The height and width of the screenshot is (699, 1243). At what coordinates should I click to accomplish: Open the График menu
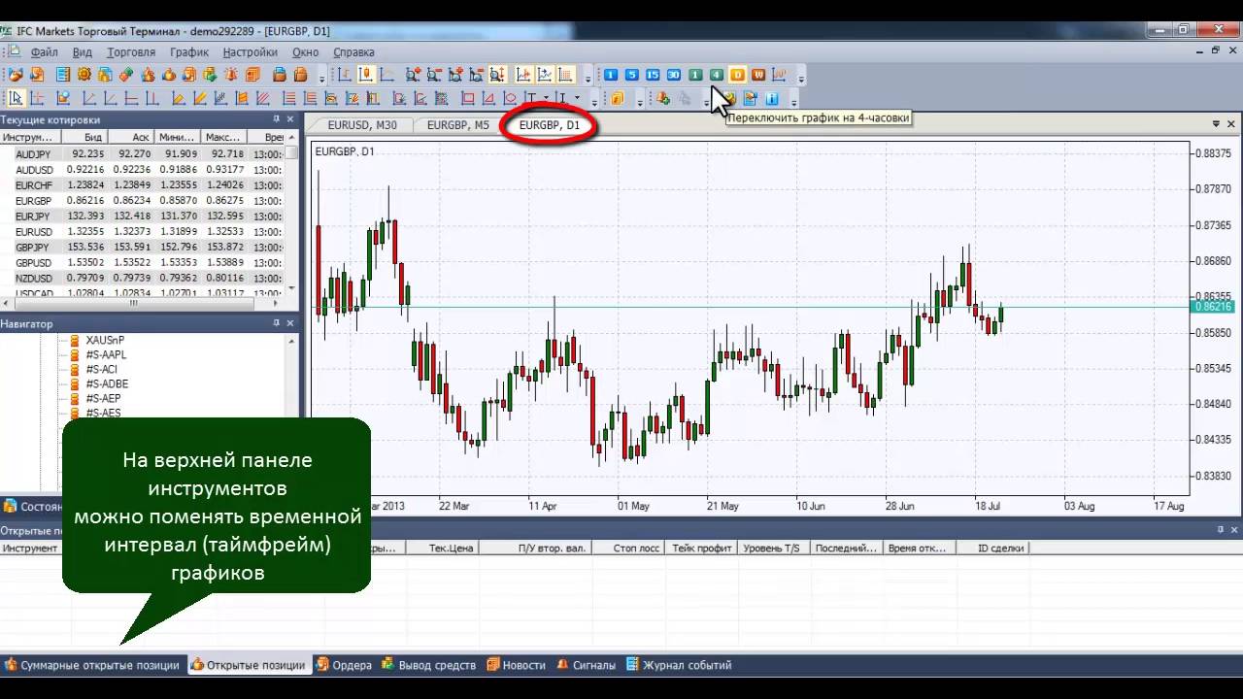coord(189,52)
